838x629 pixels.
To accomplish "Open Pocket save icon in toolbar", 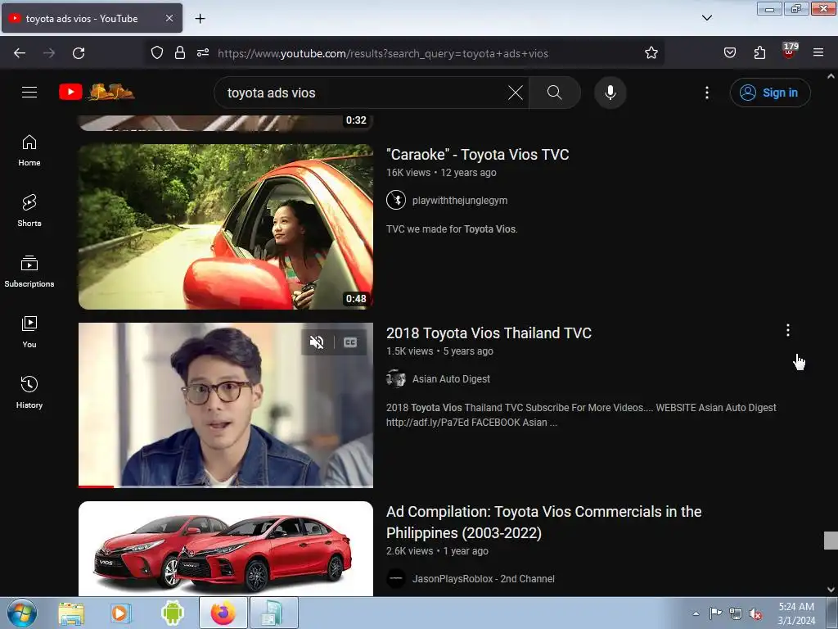I will 729,53.
